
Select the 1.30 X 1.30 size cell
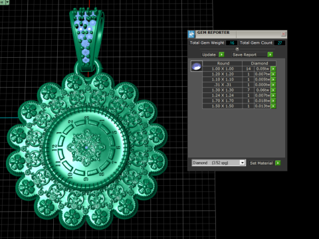tap(223, 90)
